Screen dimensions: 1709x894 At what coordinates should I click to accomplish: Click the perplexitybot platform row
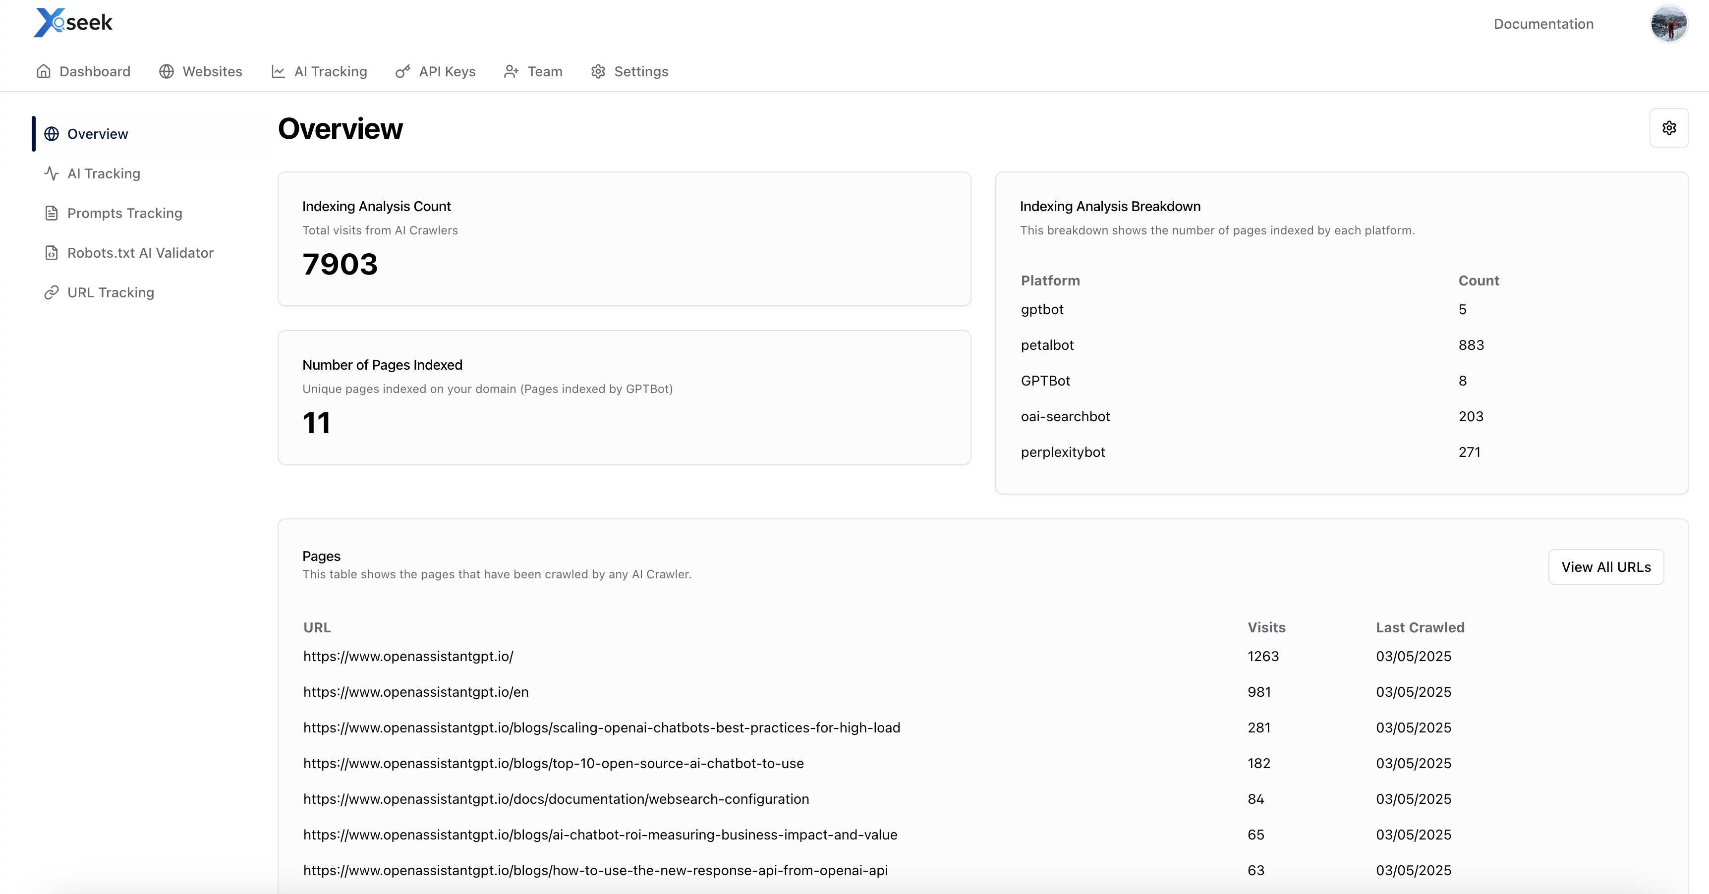[1063, 452]
